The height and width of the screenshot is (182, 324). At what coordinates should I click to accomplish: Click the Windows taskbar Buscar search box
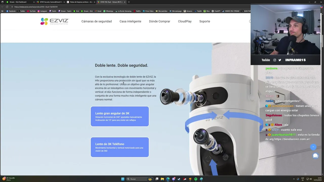coord(139,179)
